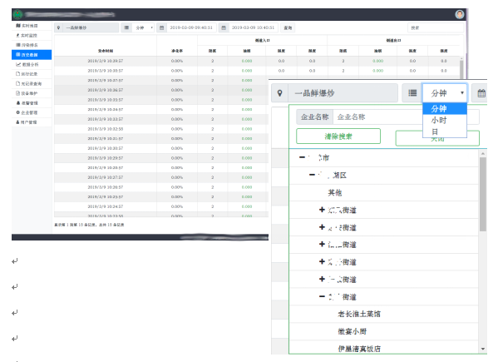Click the 烟道入口 group header
The height and width of the screenshot is (362, 498).
click(263, 41)
